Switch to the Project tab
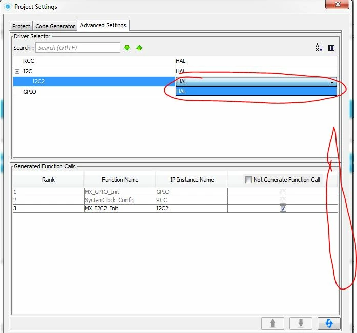This screenshot has width=357, height=333. [21, 26]
